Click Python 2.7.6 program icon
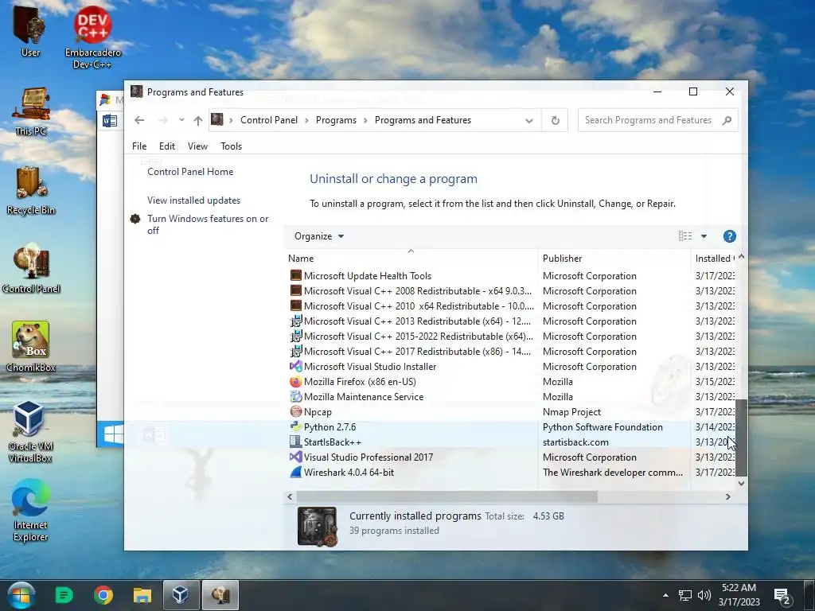This screenshot has height=611, width=815. point(296,427)
